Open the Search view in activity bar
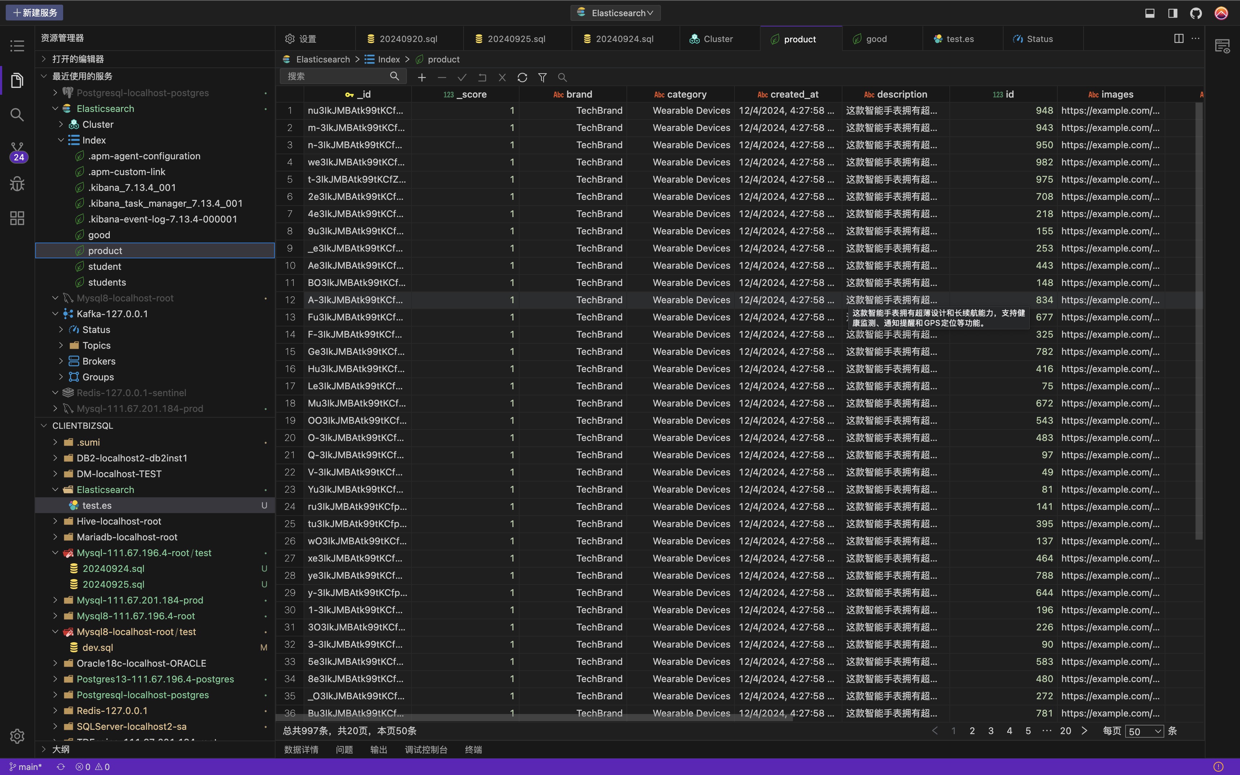 click(x=17, y=115)
